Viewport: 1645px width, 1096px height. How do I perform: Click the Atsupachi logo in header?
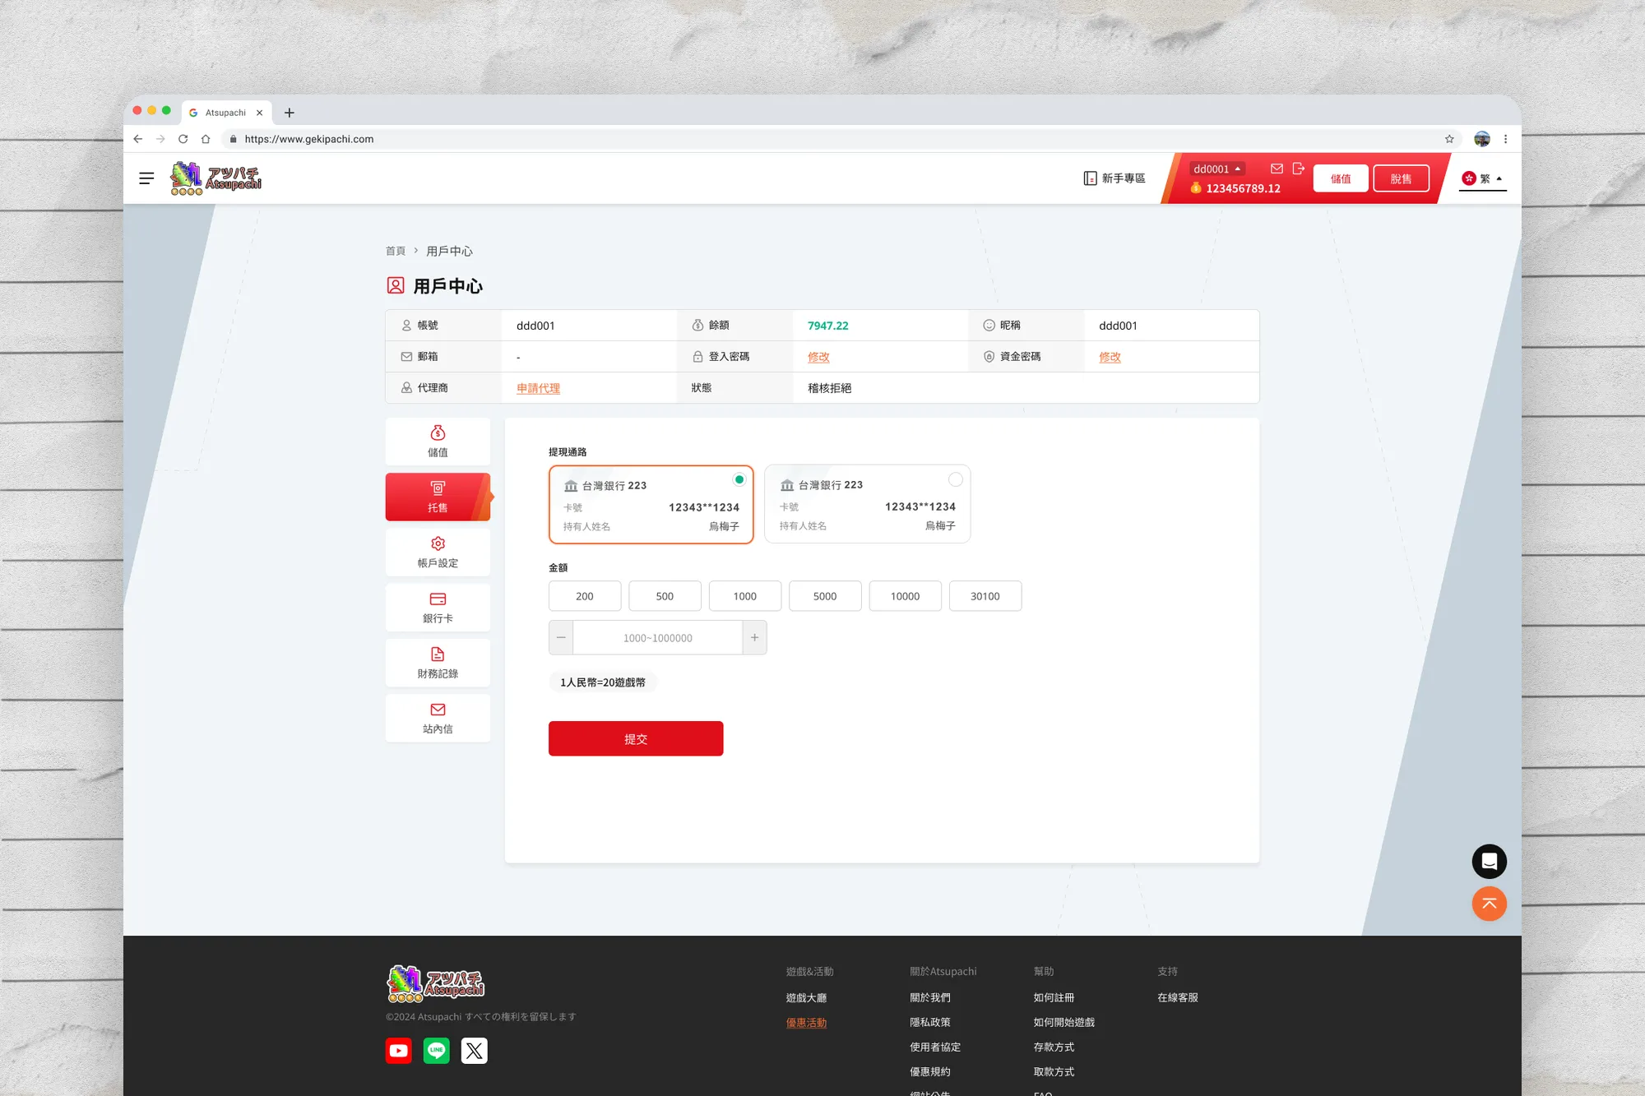(x=215, y=178)
